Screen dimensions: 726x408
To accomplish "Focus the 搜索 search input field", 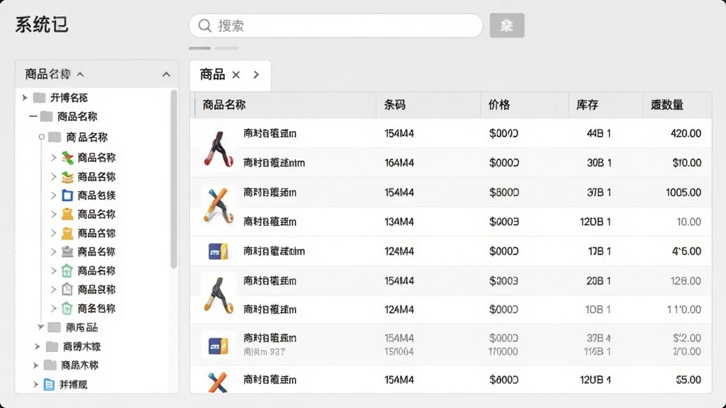I will (x=335, y=25).
